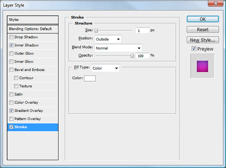Image resolution: width=226 pixels, height=168 pixels.
Task: Uncheck the Inner Shadow checkbox
Action: [11, 45]
